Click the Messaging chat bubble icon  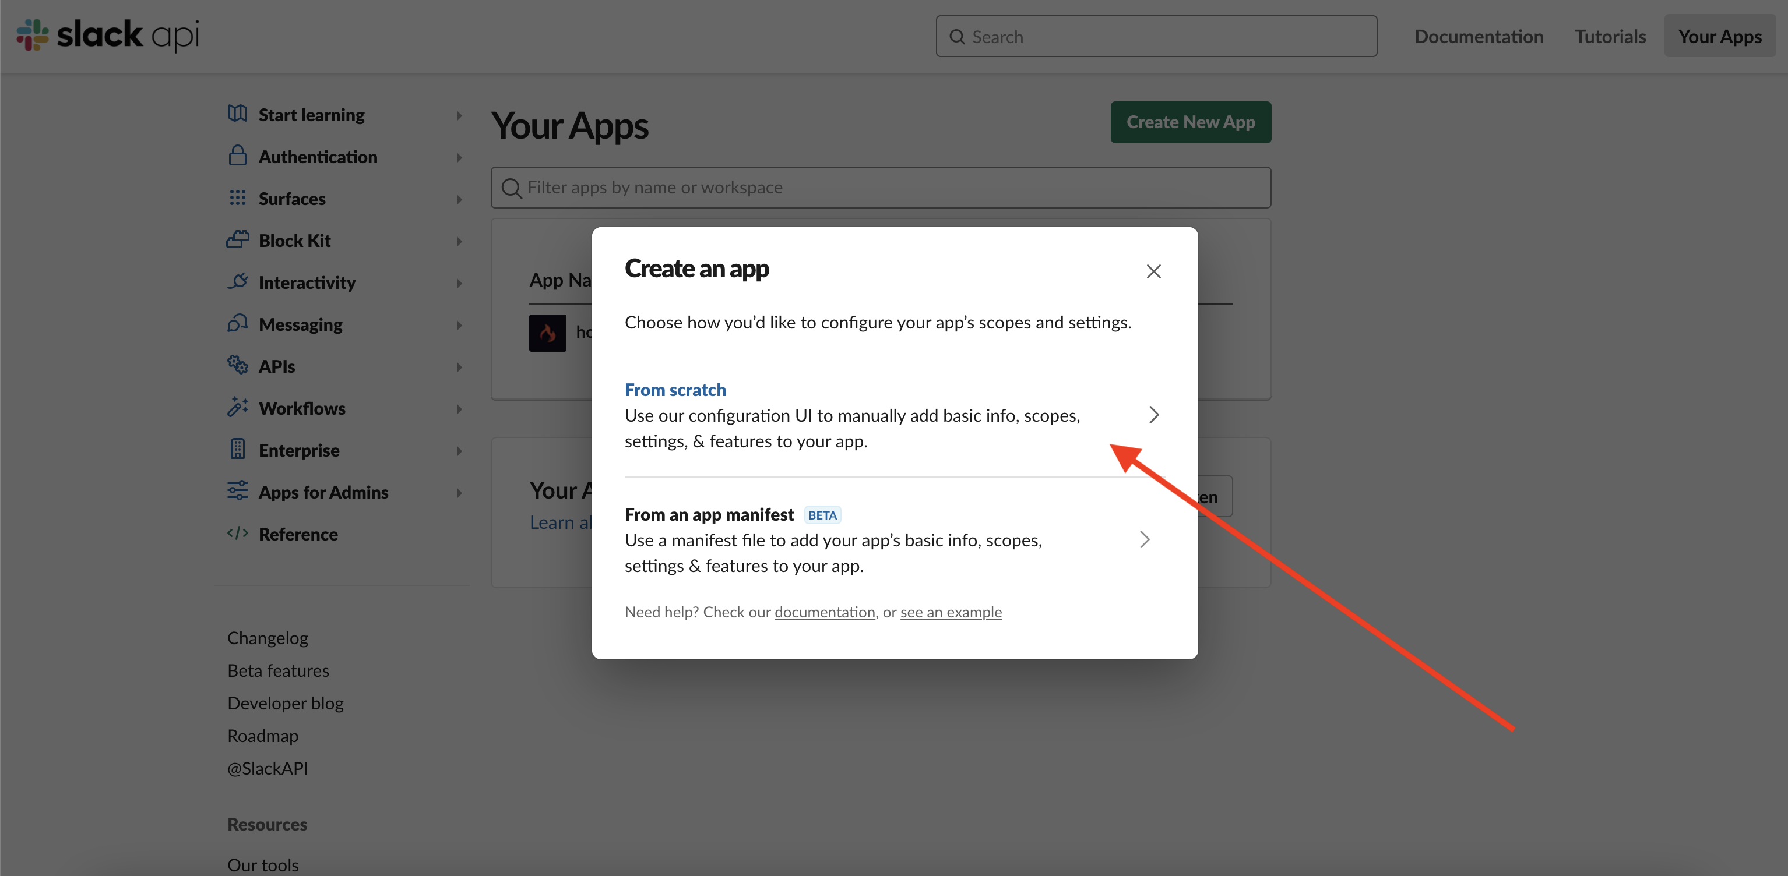pyautogui.click(x=237, y=323)
